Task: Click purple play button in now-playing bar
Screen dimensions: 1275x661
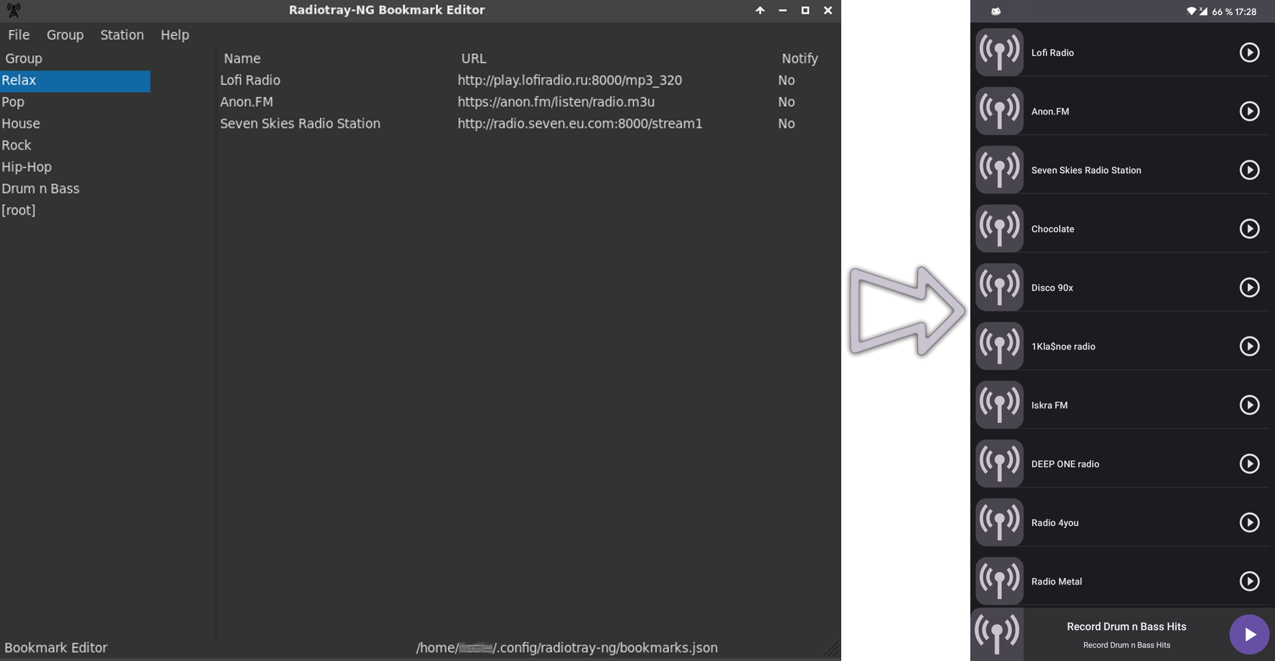Action: click(1249, 635)
